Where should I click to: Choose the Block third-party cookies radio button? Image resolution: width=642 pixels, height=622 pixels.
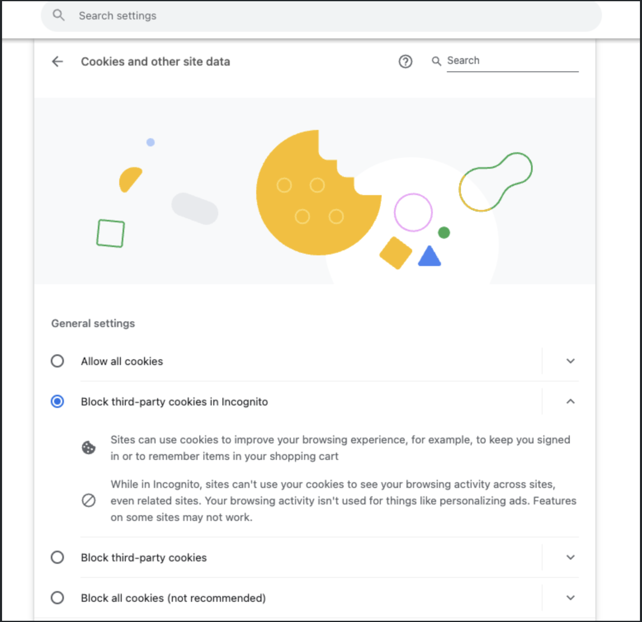point(57,557)
